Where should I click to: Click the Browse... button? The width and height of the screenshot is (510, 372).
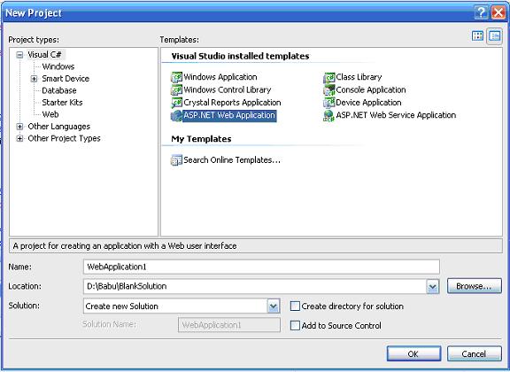475,286
